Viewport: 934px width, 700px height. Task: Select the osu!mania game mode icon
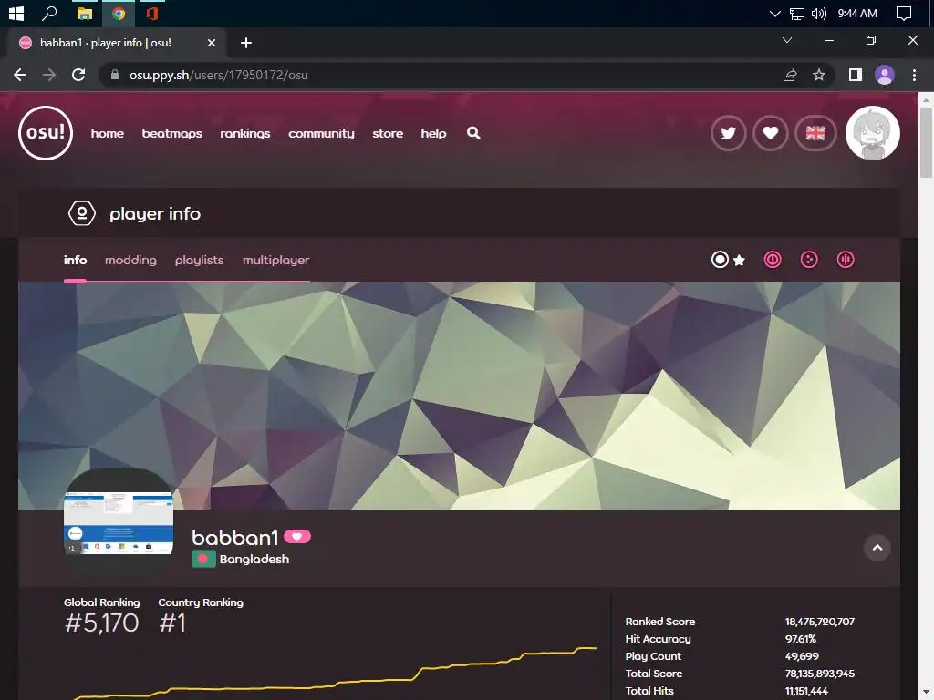point(846,260)
